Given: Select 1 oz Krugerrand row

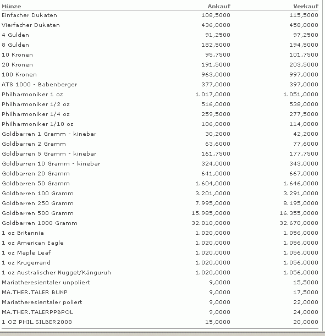Looking at the screenshot, I should (160, 263).
